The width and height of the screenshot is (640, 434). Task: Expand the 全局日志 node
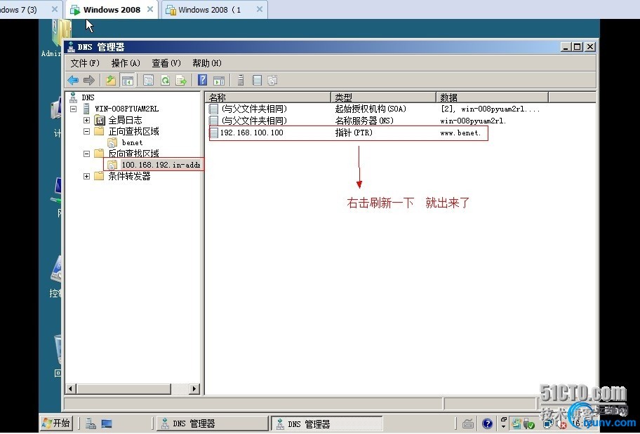click(x=86, y=120)
